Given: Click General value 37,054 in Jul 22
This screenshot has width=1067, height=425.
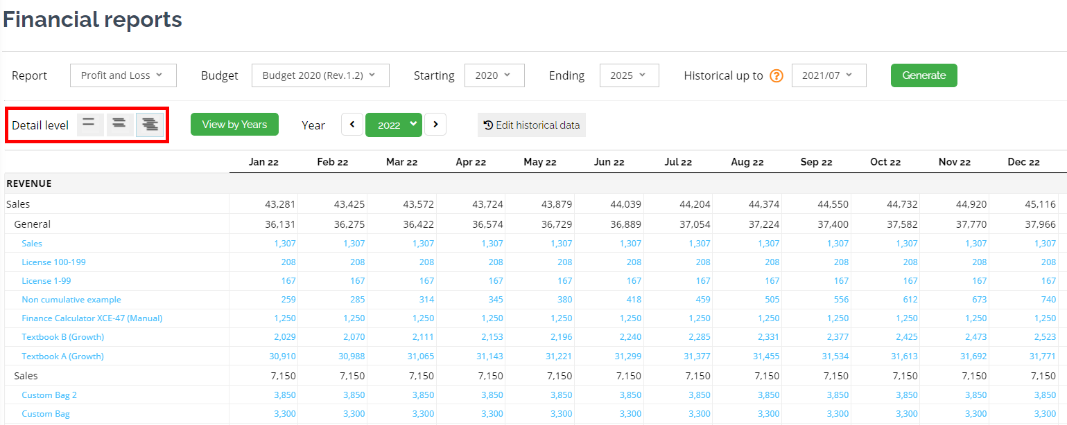Looking at the screenshot, I should (x=695, y=224).
